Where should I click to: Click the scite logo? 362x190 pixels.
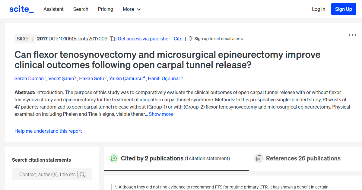pos(21,9)
